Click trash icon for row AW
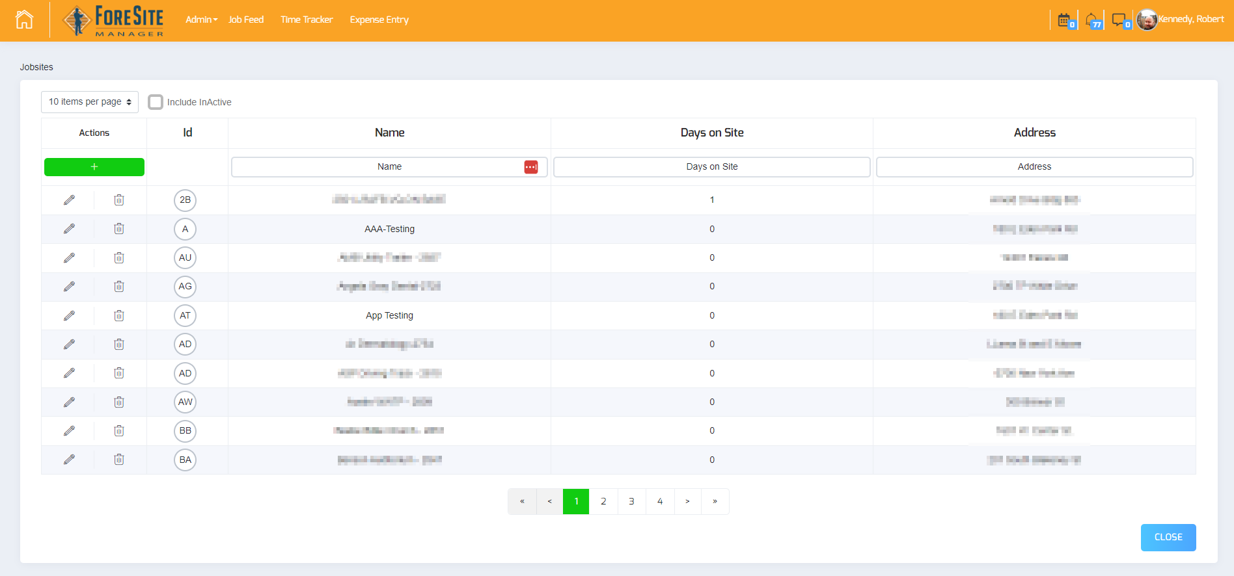Image resolution: width=1234 pixels, height=576 pixels. pos(119,402)
